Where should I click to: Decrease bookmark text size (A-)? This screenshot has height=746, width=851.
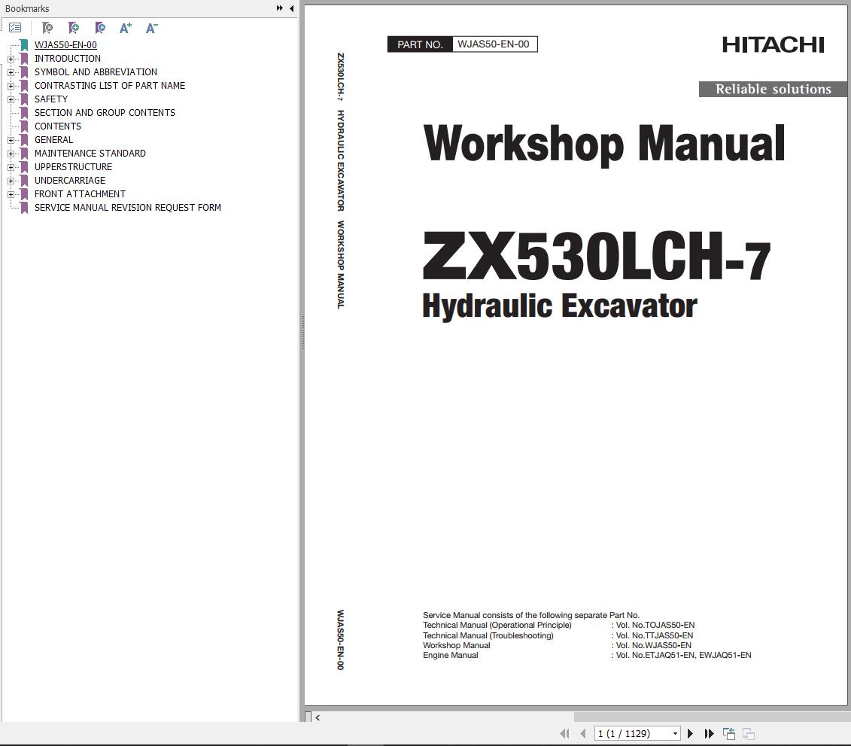tap(152, 28)
